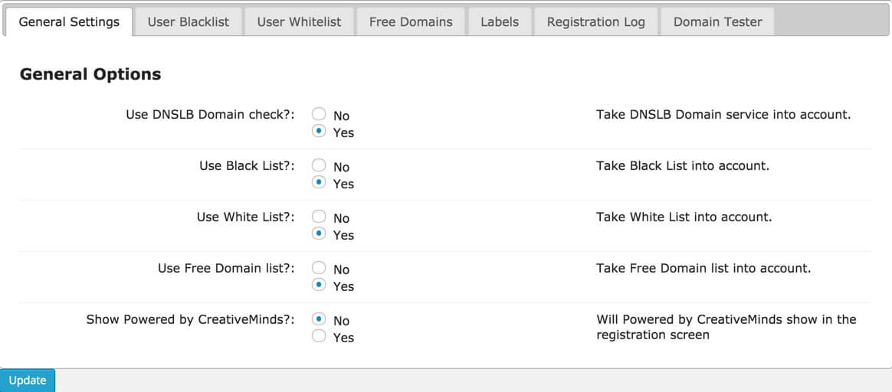Click the General Options heading
Viewport: 892px width, 392px height.
click(90, 74)
